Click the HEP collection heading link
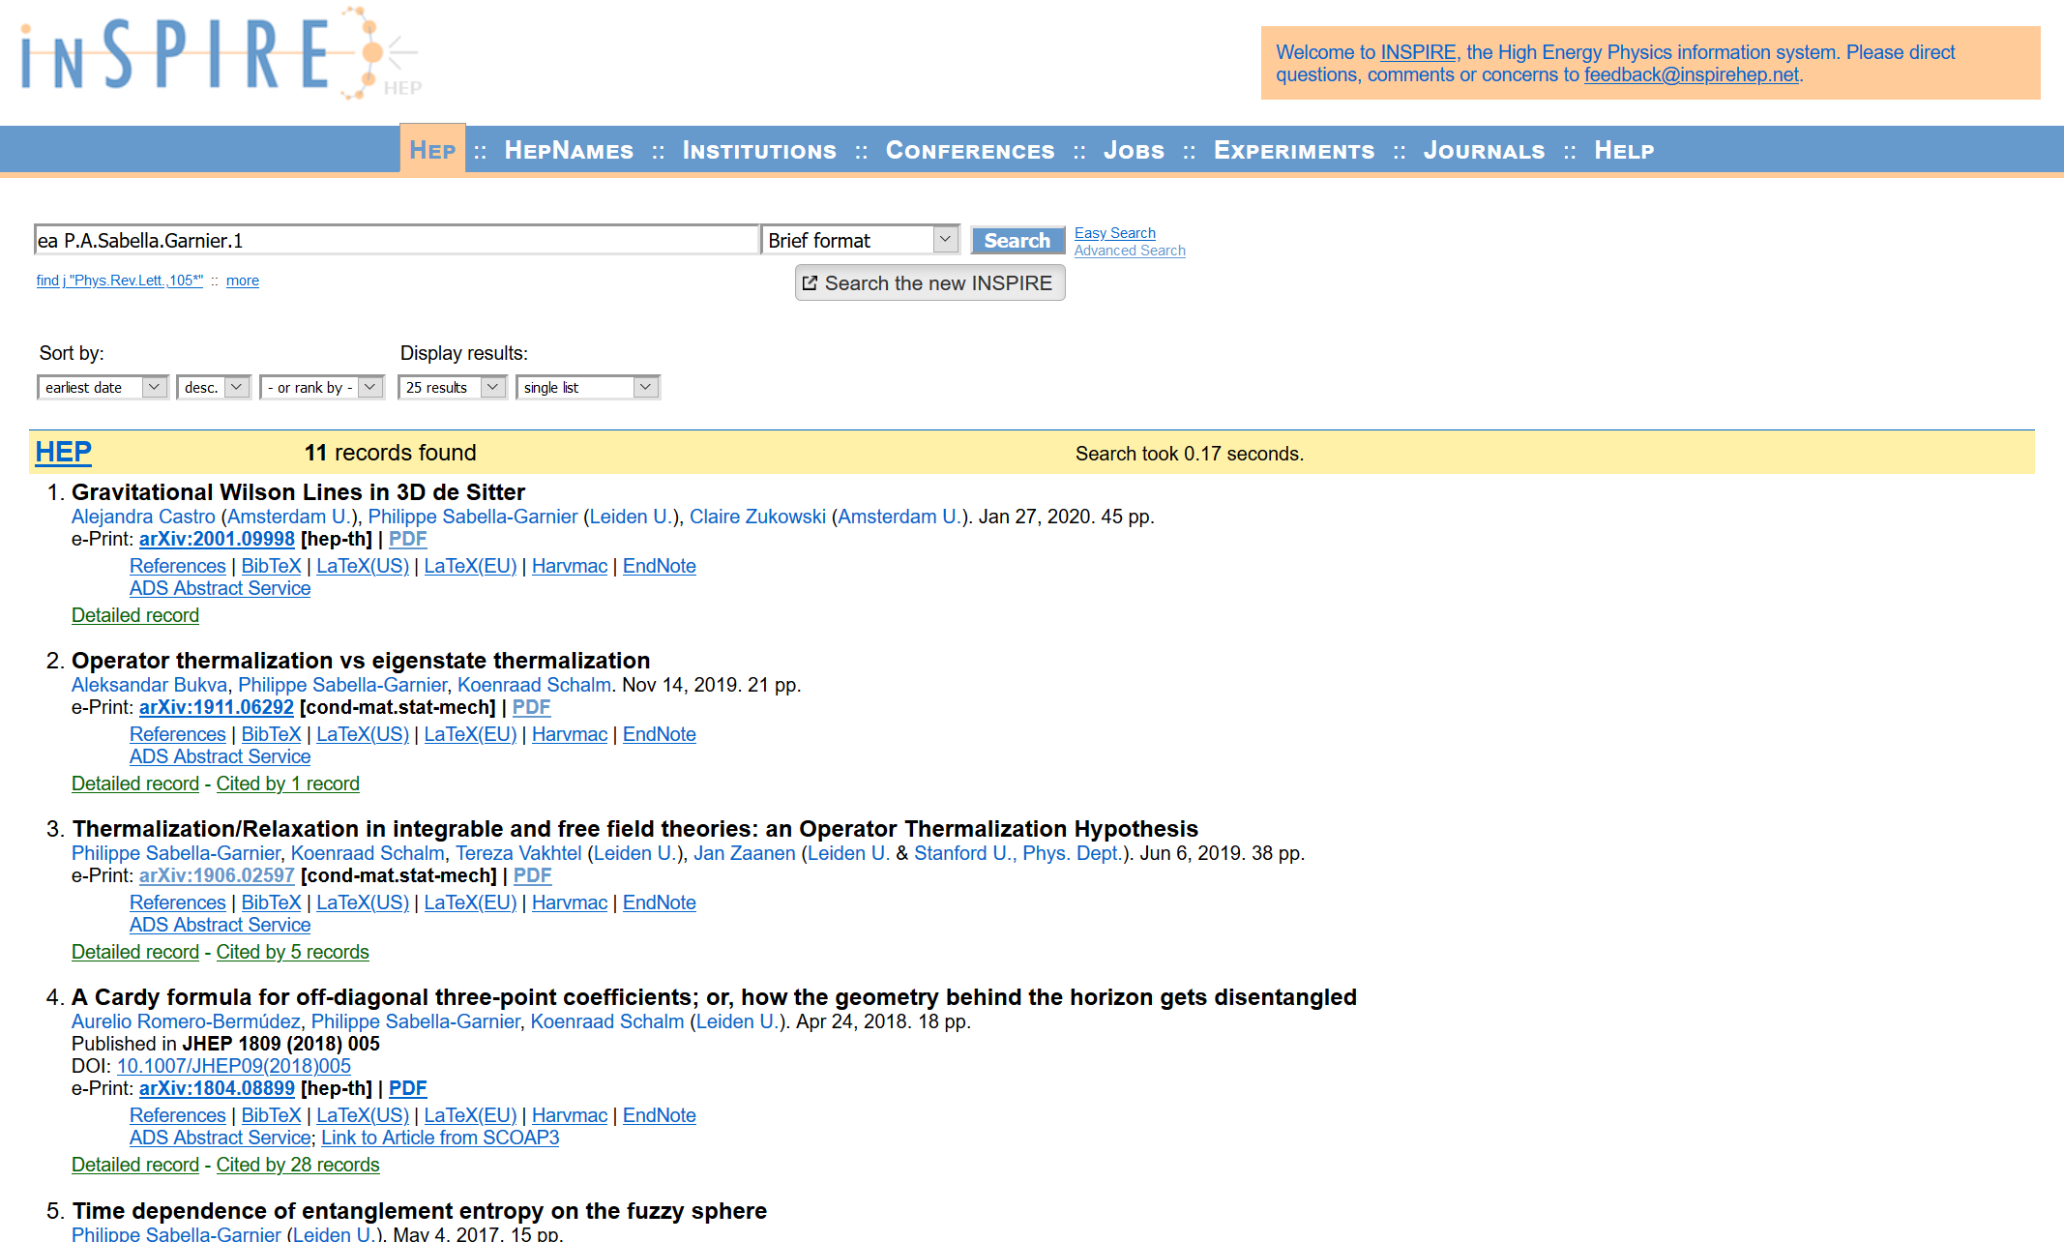 coord(64,452)
